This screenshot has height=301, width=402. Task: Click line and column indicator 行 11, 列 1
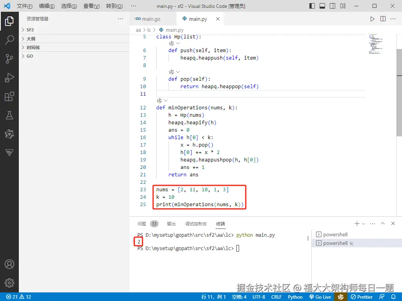[214, 297]
